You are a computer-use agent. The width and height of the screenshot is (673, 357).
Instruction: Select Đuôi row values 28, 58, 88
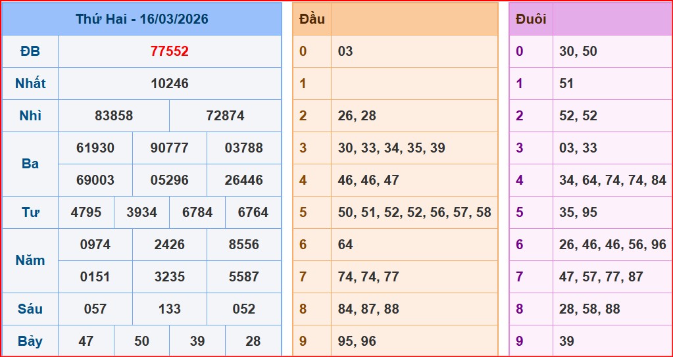(589, 309)
